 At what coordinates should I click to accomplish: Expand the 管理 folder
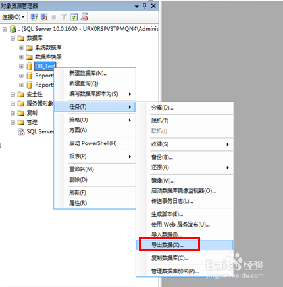(x=13, y=122)
